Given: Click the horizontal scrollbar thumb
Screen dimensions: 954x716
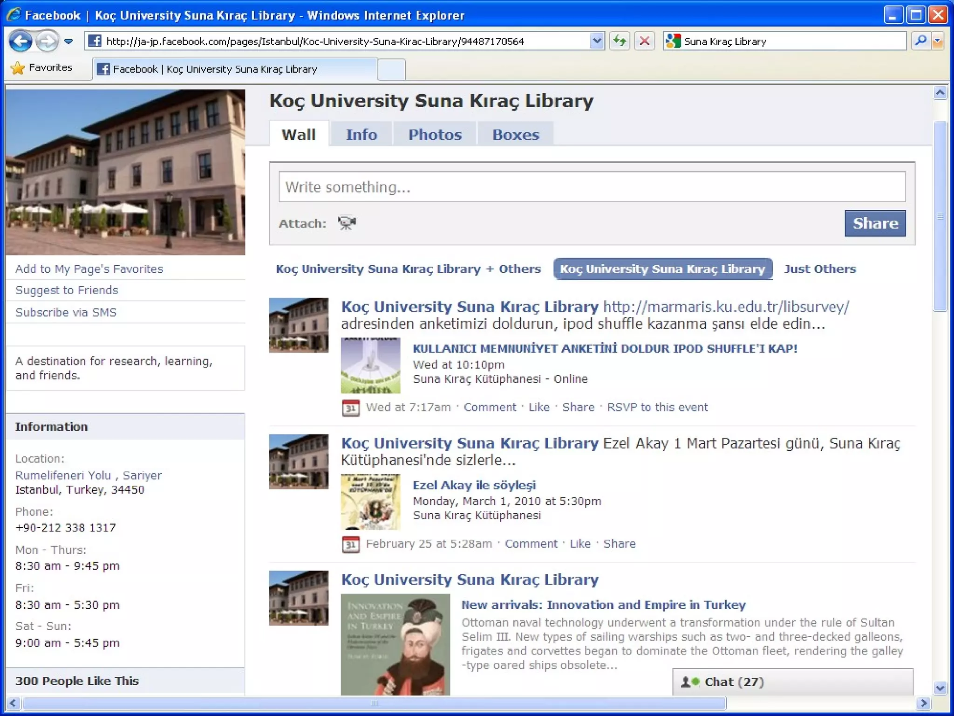Looking at the screenshot, I should pyautogui.click(x=374, y=703).
